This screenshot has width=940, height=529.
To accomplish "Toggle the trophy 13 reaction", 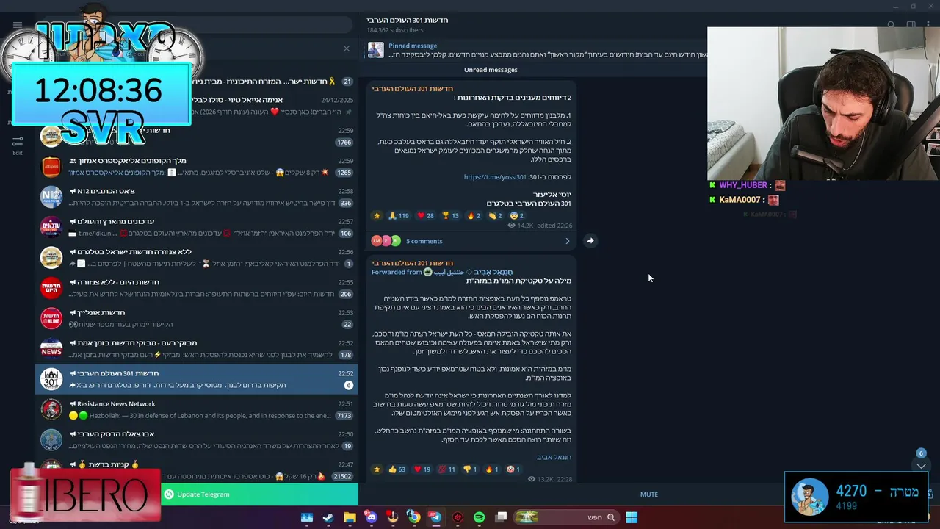I will pyautogui.click(x=450, y=215).
